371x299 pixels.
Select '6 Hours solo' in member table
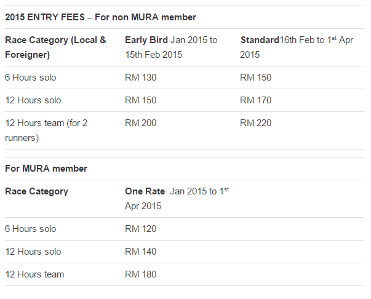pos(31,229)
